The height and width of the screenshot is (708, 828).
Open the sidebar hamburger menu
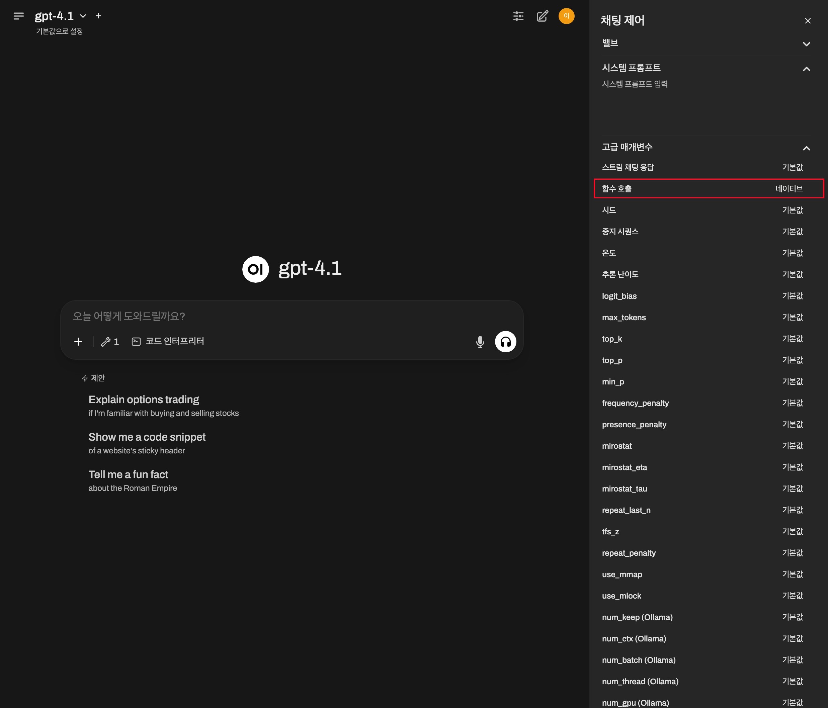(18, 16)
